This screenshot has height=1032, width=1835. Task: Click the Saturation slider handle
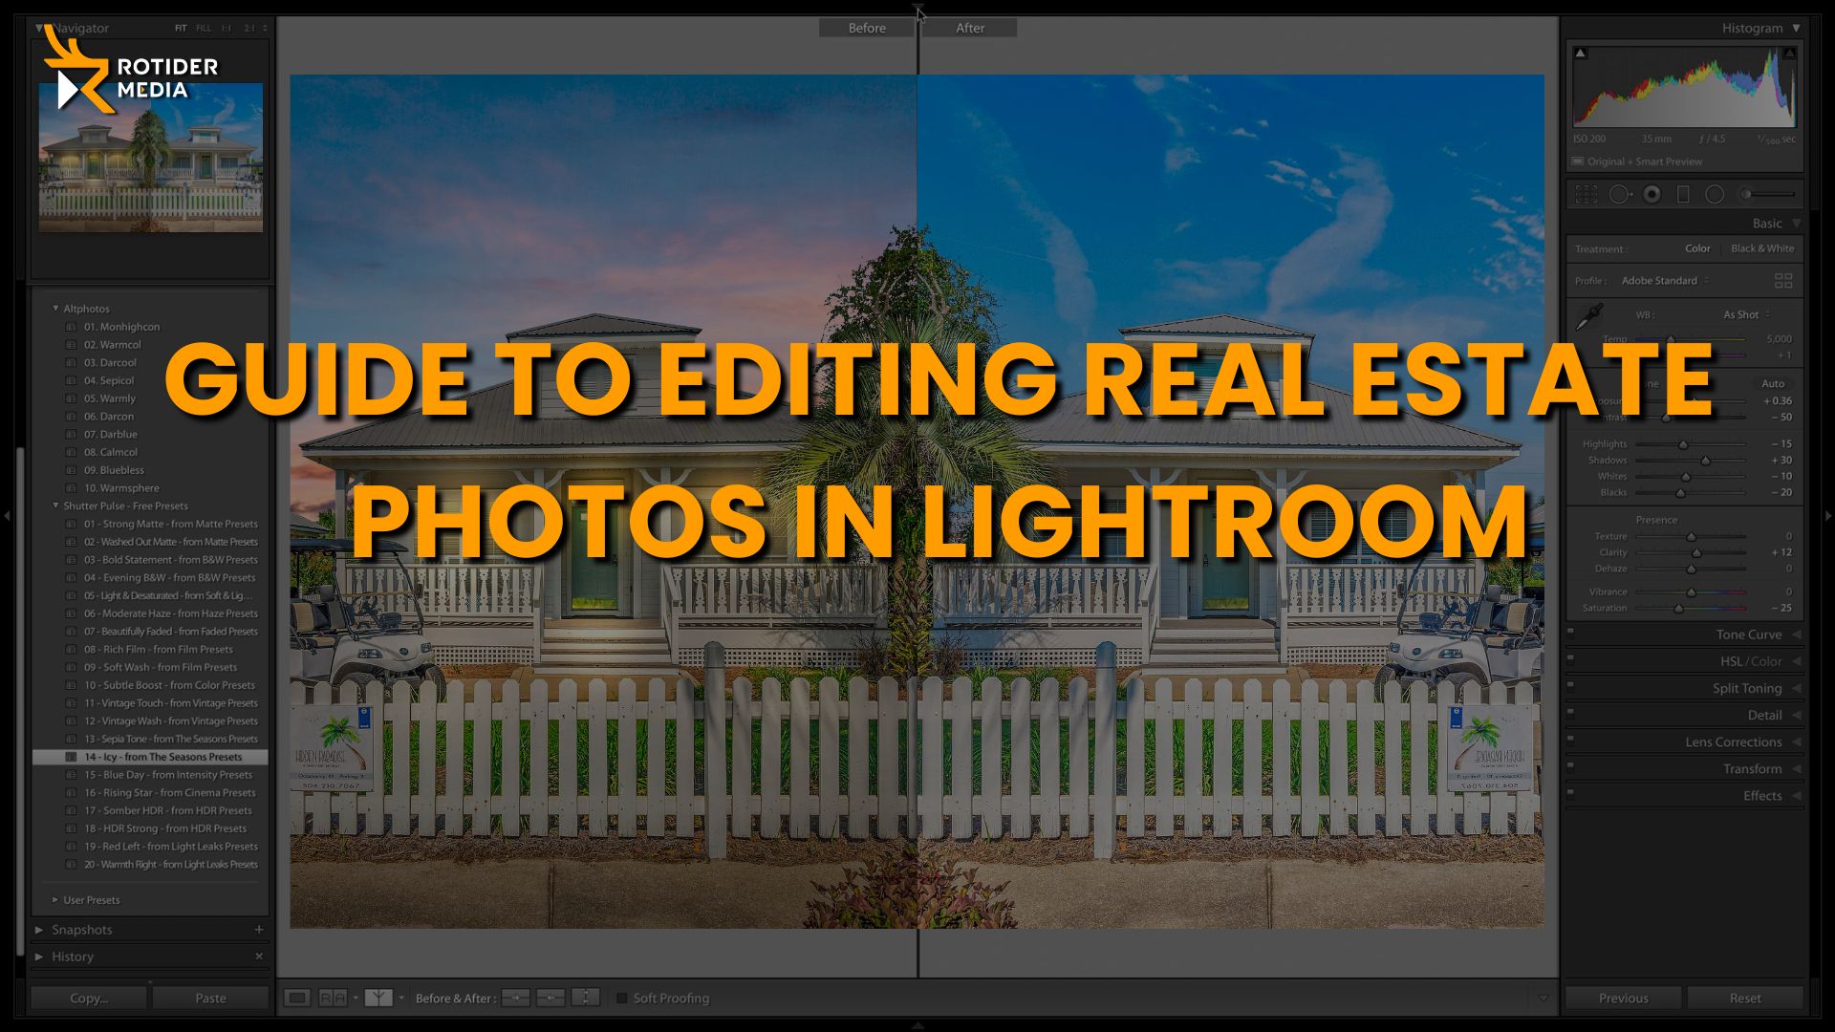1678,608
